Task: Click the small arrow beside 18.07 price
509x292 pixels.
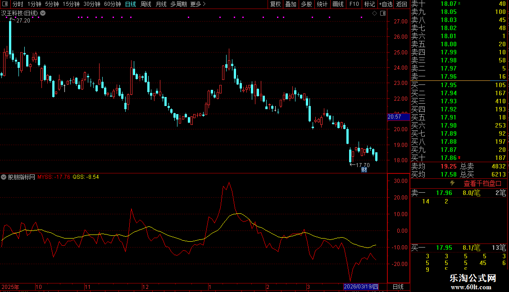Action: [x=459, y=4]
